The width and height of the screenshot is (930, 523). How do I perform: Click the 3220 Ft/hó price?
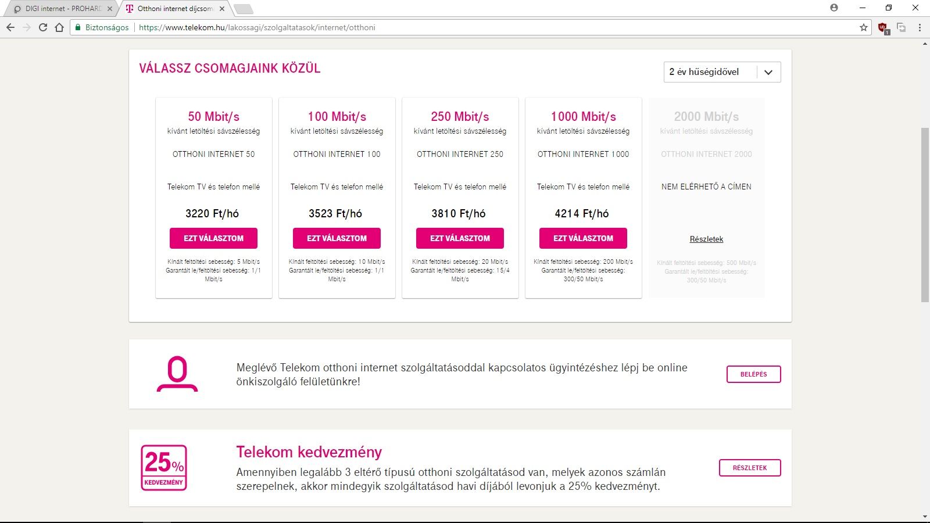212,213
